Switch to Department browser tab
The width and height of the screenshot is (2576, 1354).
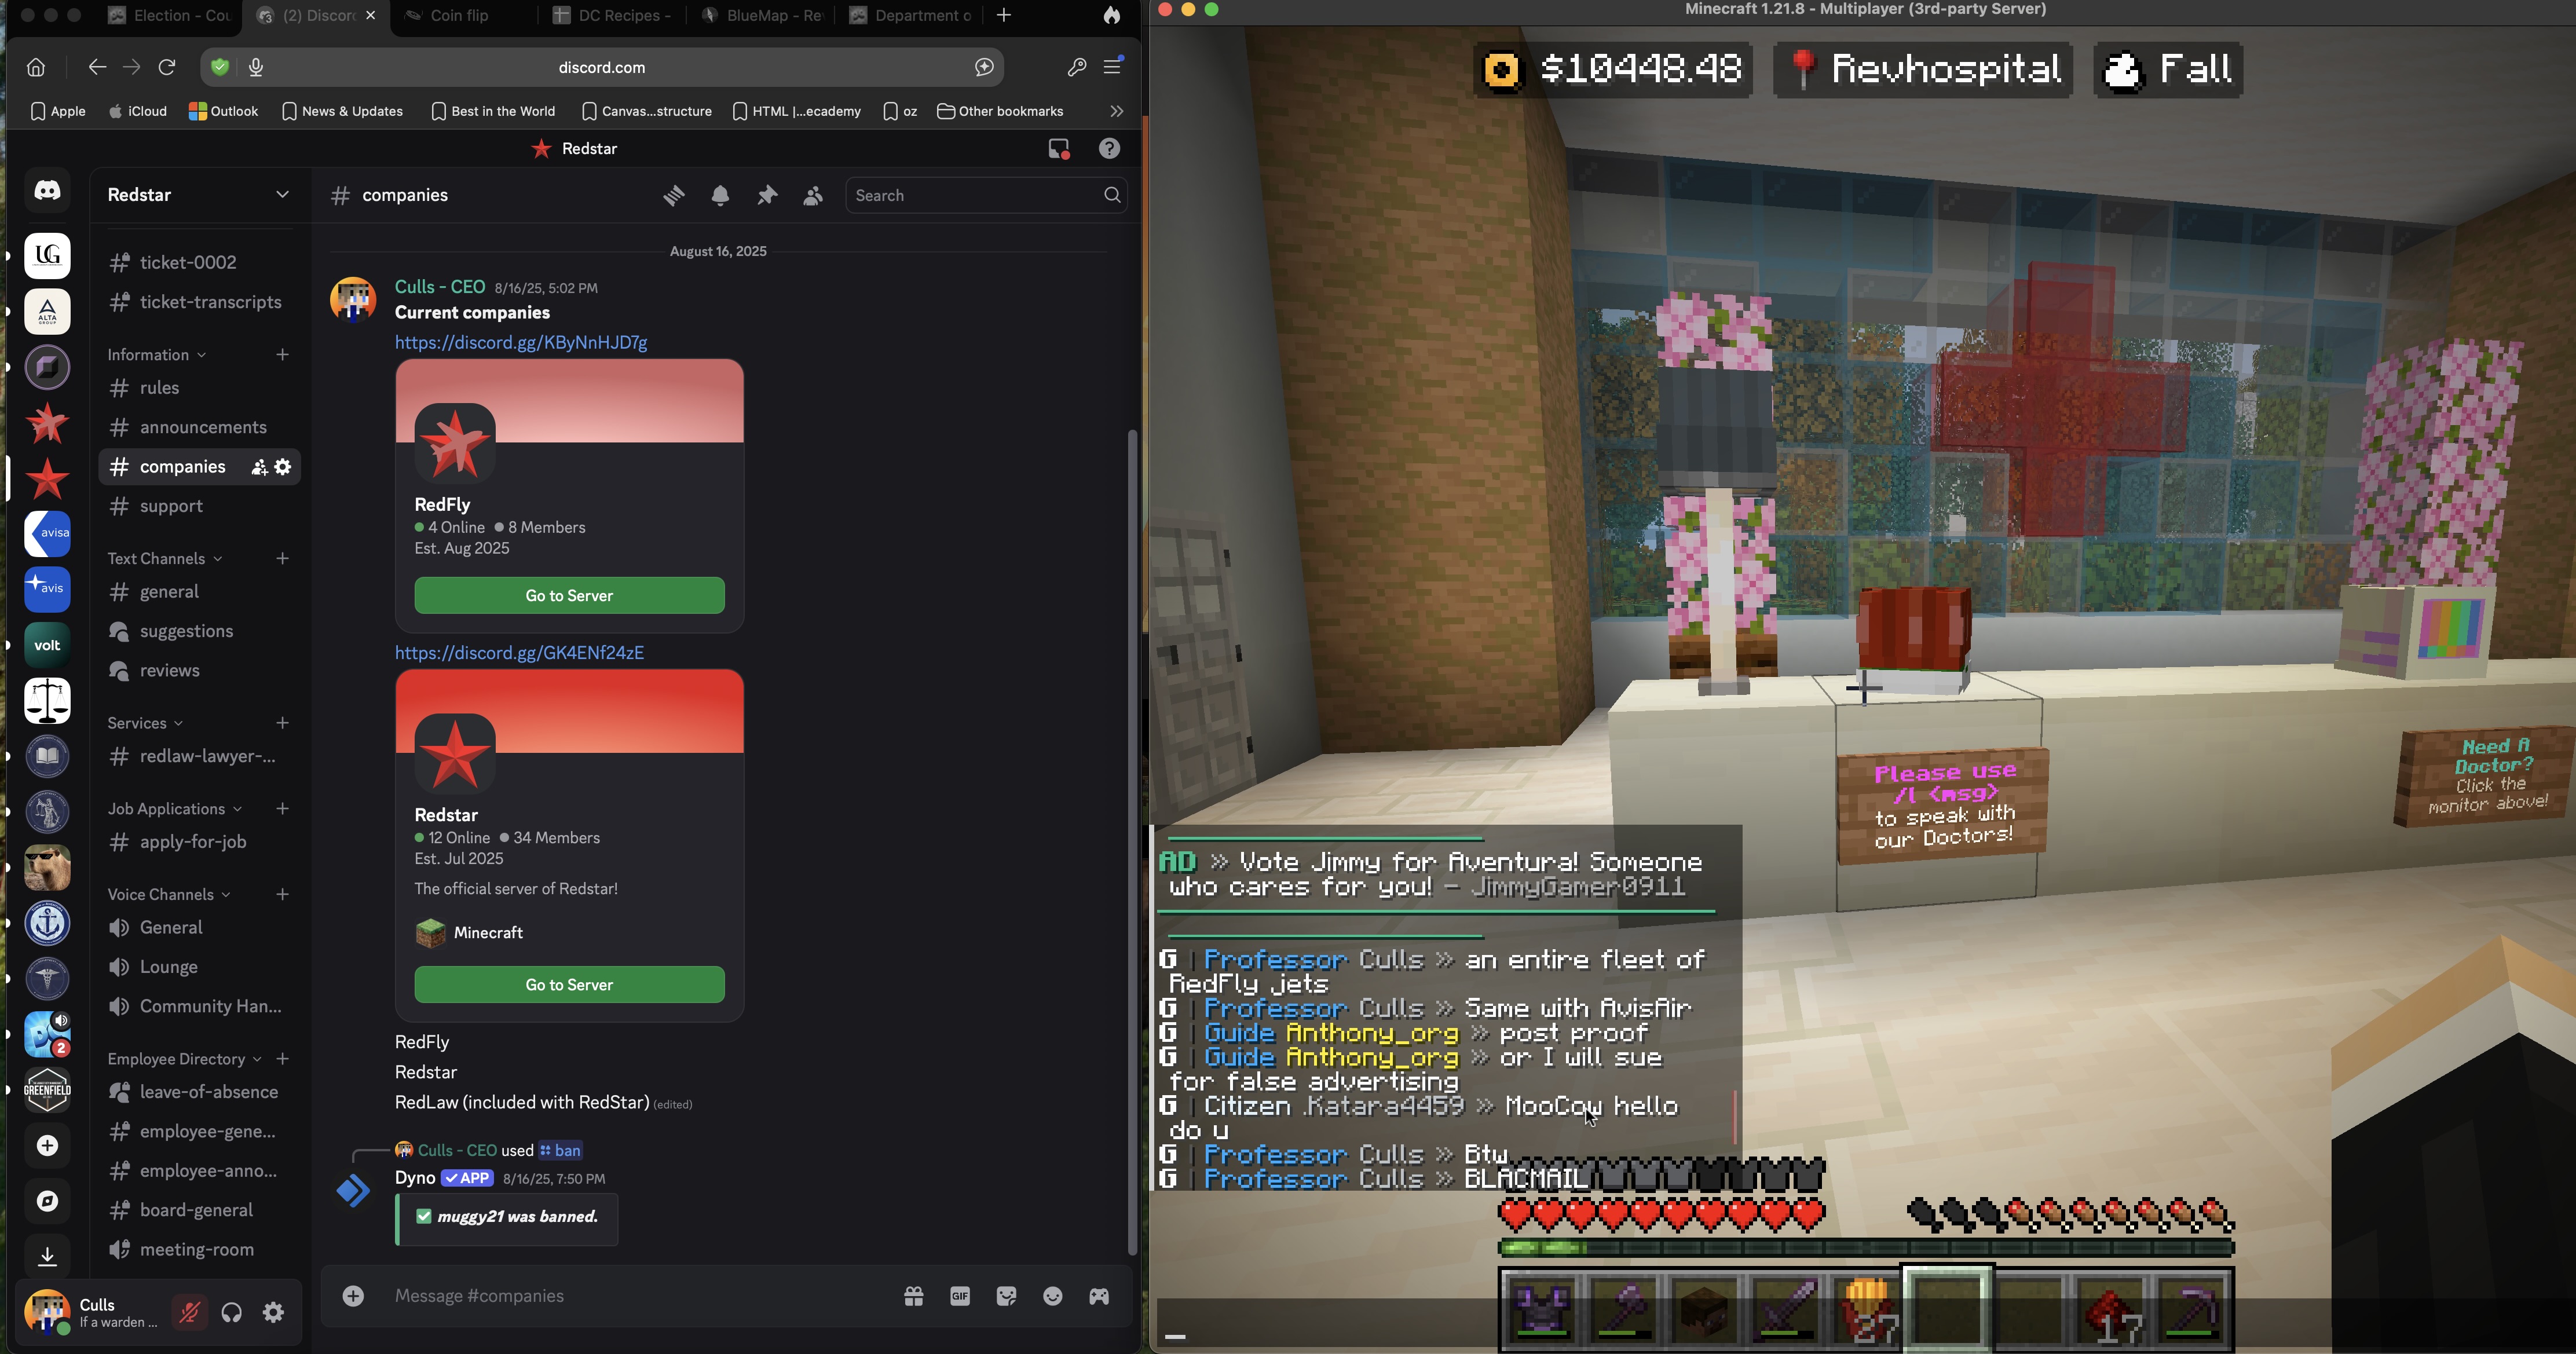tap(911, 16)
